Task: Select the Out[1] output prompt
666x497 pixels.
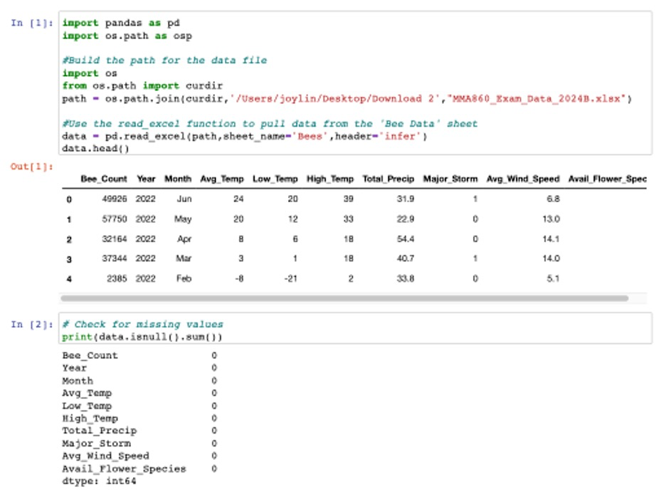Action: point(32,166)
